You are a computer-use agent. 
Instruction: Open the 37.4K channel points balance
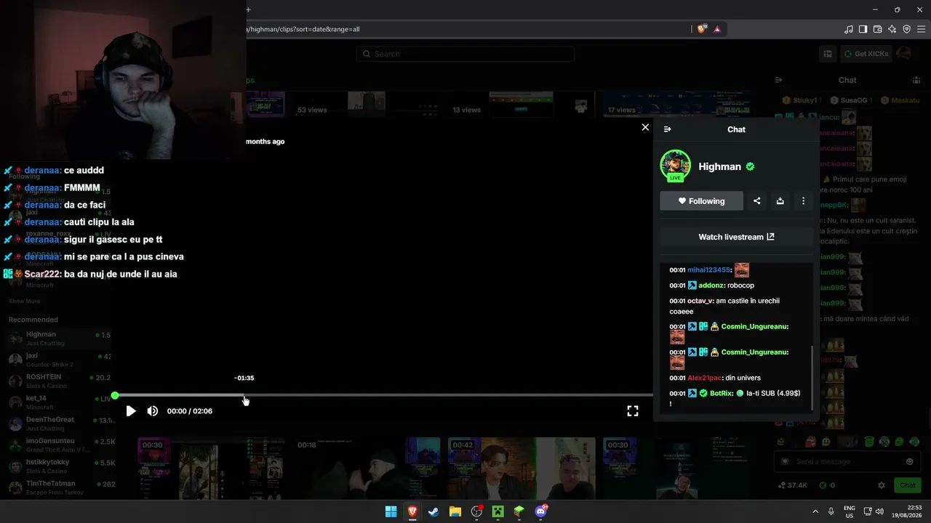[x=792, y=485]
